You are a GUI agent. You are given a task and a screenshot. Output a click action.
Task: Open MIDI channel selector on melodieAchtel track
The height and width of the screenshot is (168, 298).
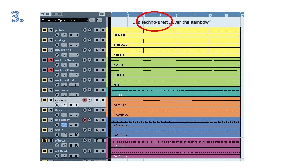74,85
